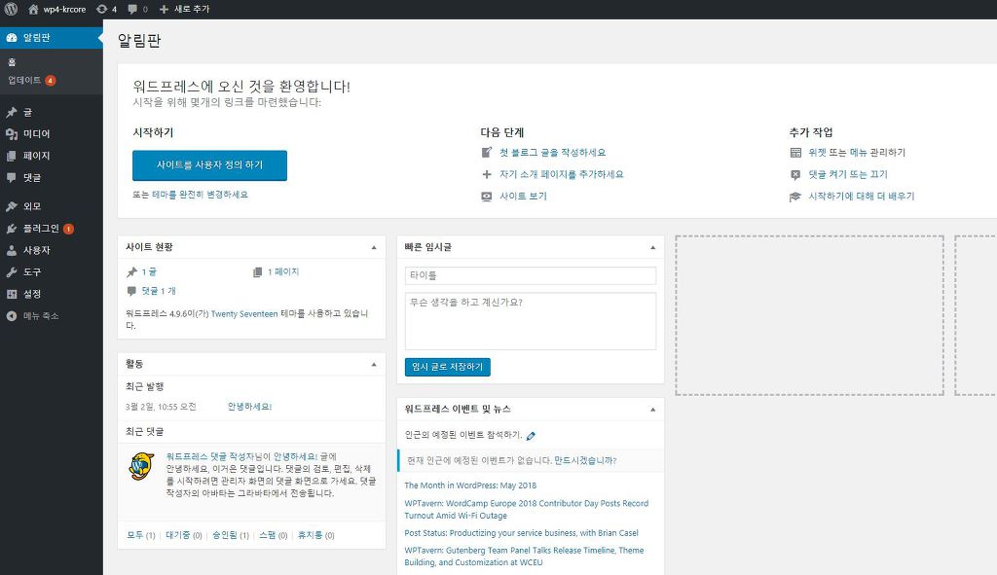Filter comments by 승인됨 (1)

click(x=231, y=536)
